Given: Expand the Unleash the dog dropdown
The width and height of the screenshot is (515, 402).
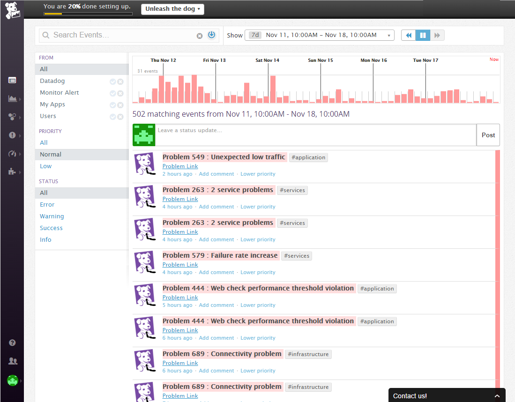Looking at the screenshot, I should pos(172,9).
